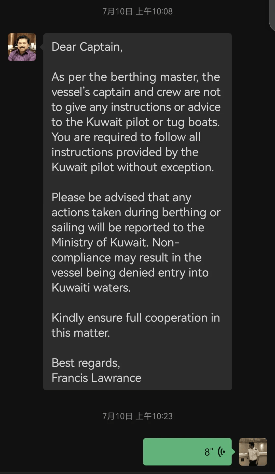Viewport: 275px width, 474px height.
Task: Click the "Ministry of Kuwait. Non-" line
Action: pyautogui.click(x=115, y=243)
